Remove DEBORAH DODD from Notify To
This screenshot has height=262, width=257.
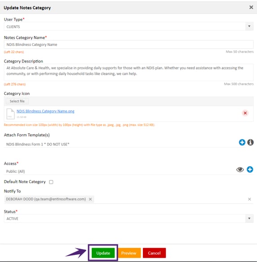click(x=90, y=199)
